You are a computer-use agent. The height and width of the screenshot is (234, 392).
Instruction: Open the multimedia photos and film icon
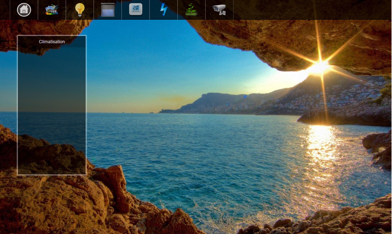pos(52,10)
